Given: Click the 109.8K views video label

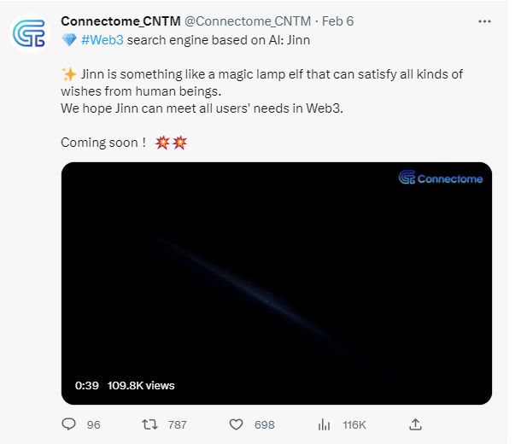Looking at the screenshot, I should coord(141,385).
